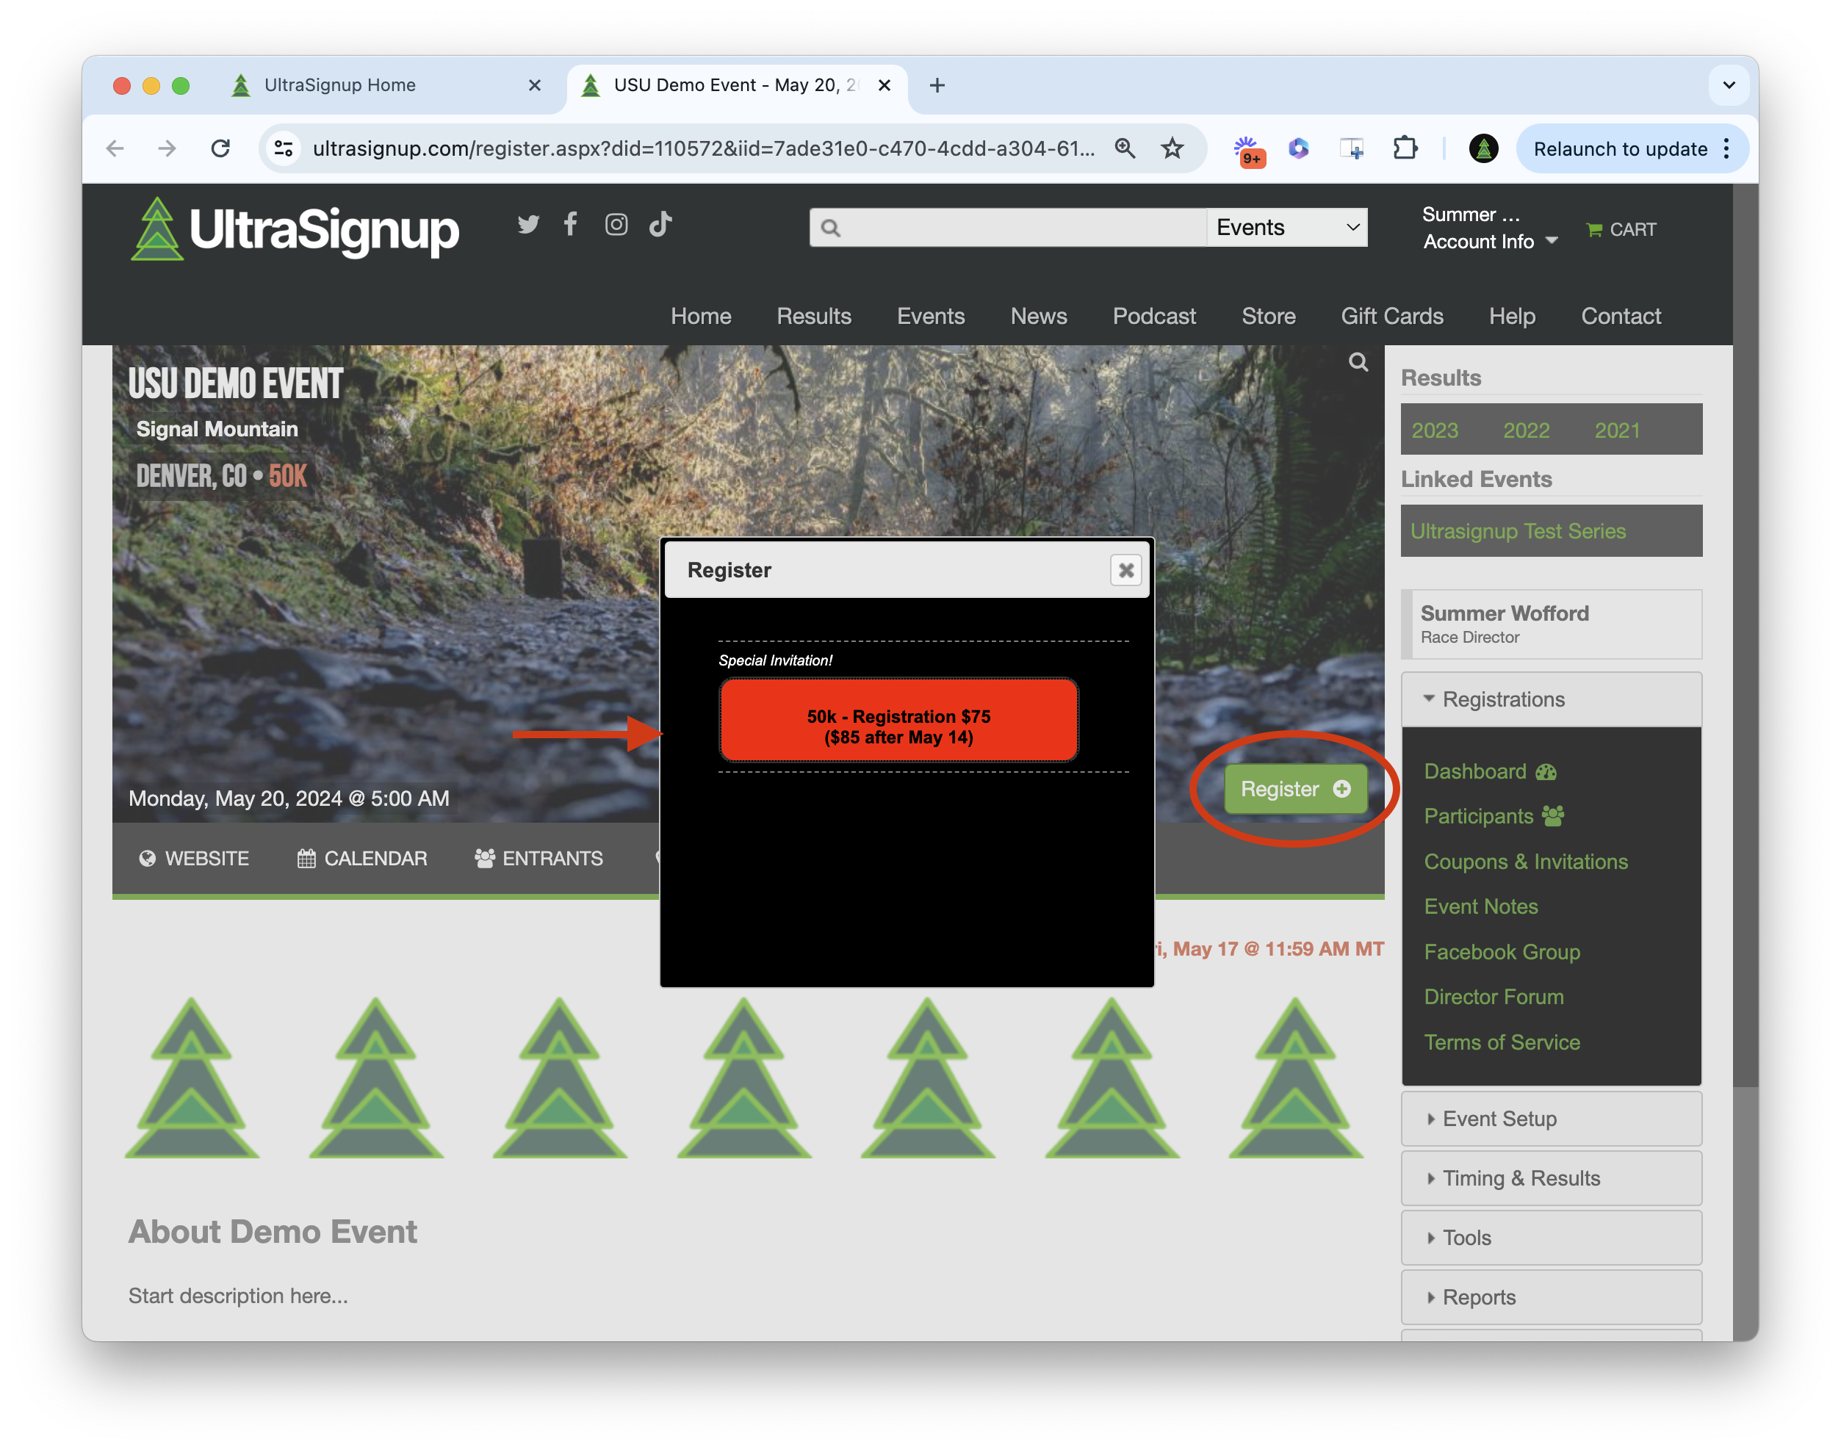The height and width of the screenshot is (1450, 1841).
Task: Close the UltraSignup Home tab
Action: (x=534, y=85)
